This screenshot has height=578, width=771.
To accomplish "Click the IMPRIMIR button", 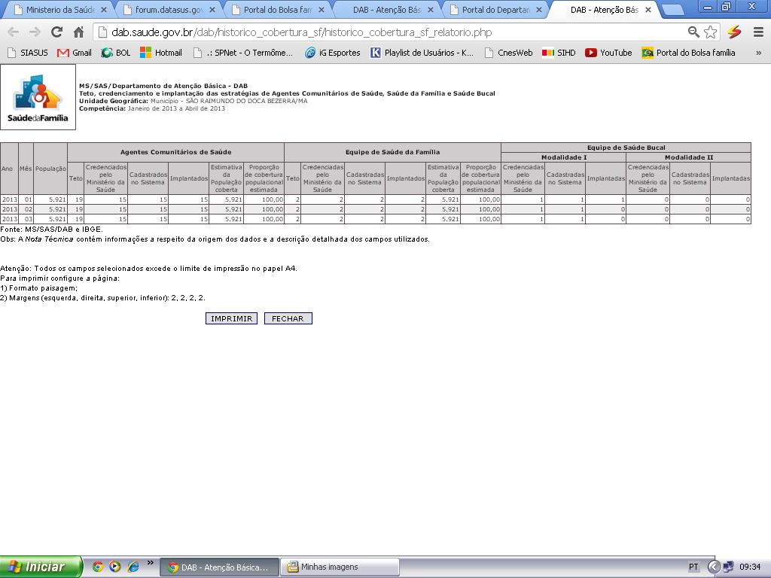I will (232, 318).
